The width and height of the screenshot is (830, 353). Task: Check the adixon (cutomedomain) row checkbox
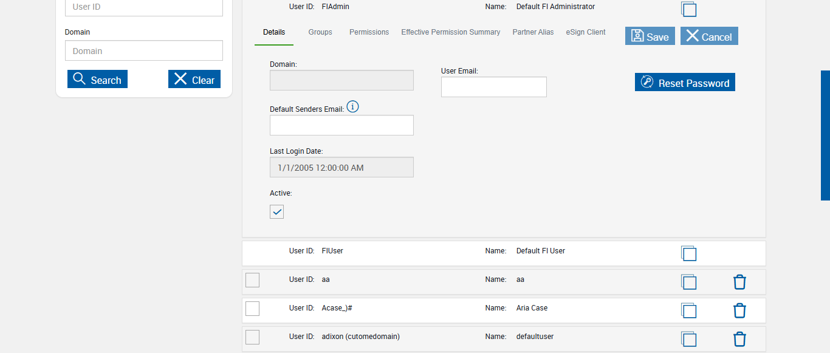tap(252, 337)
